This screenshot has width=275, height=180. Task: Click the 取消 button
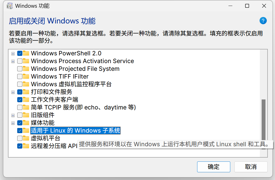(251, 167)
